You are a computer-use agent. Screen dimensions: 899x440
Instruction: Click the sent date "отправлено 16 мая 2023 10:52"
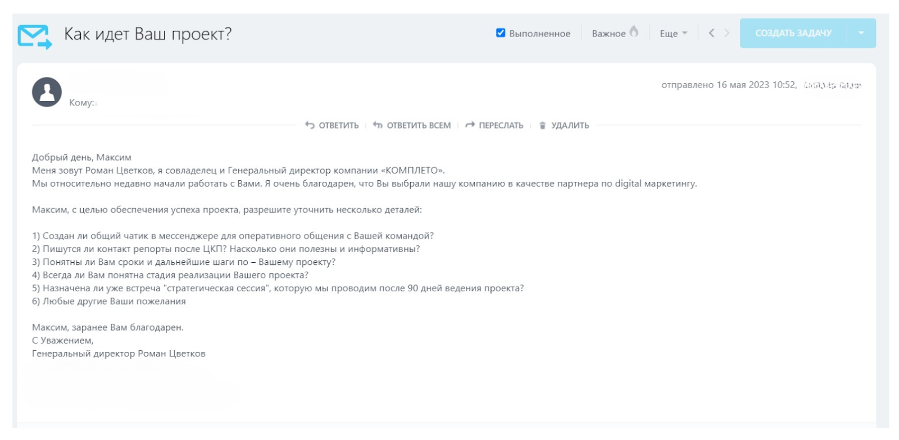[729, 85]
